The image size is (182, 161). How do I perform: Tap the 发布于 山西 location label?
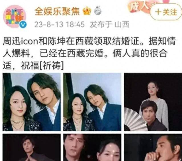109,25
